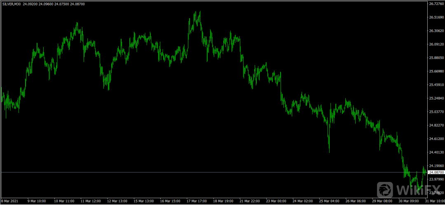Select the 16 Mar 15:00 time label

tap(169, 201)
